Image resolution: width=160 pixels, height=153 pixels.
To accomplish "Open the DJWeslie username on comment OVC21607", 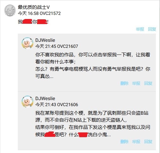I will [45, 40].
